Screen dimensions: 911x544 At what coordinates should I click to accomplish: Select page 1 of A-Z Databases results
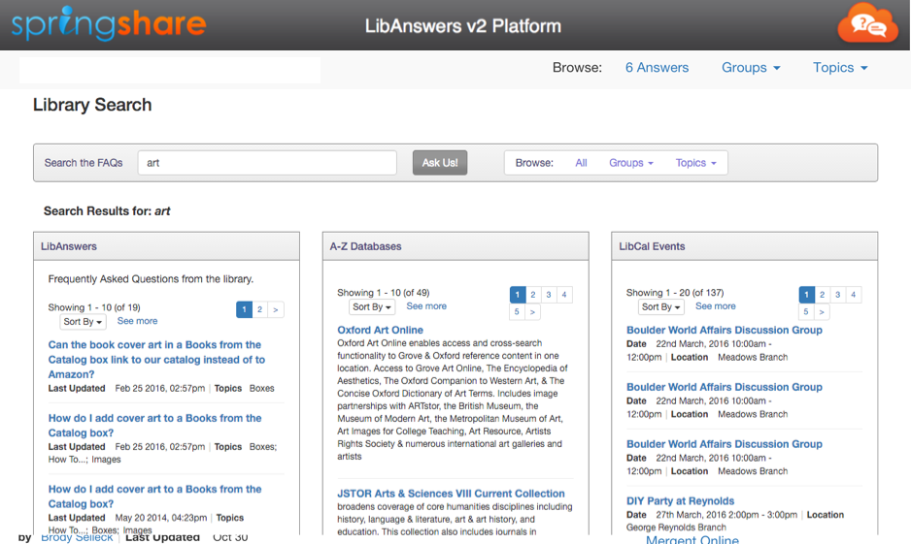517,295
